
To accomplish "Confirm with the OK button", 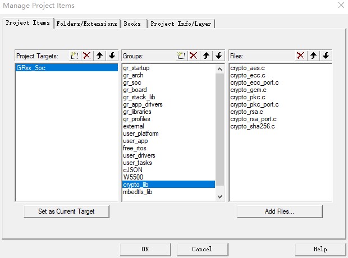I will [145, 249].
